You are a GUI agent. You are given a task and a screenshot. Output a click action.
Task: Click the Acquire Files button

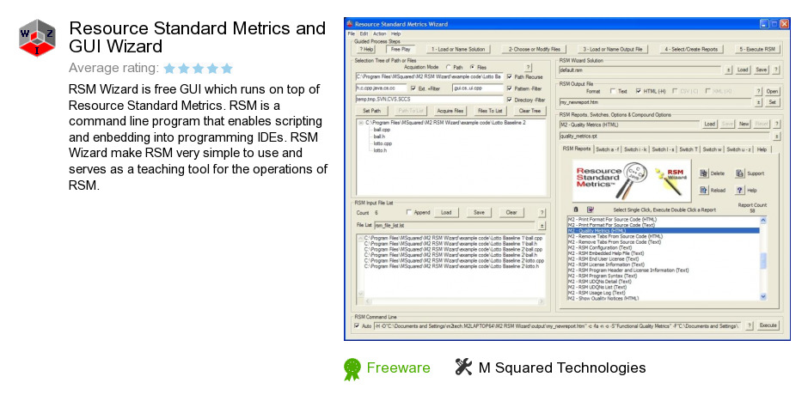click(450, 111)
